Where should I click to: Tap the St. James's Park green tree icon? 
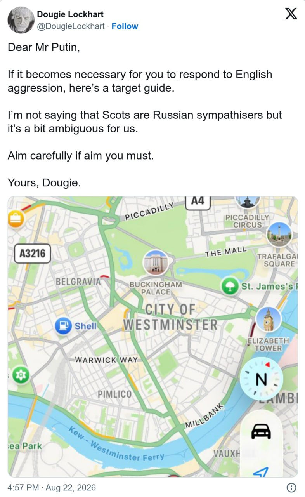(x=230, y=287)
